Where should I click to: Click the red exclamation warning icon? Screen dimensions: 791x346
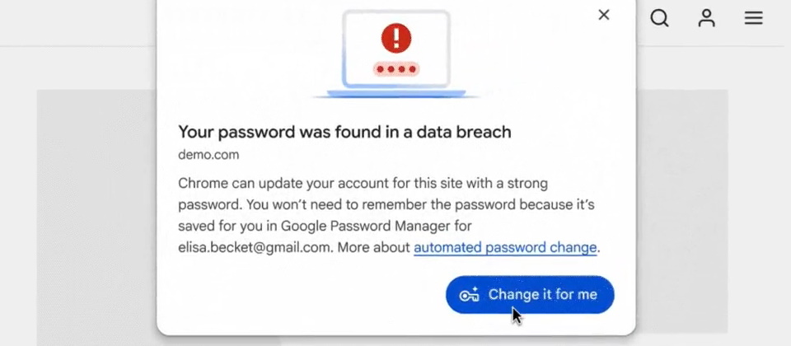tap(396, 38)
